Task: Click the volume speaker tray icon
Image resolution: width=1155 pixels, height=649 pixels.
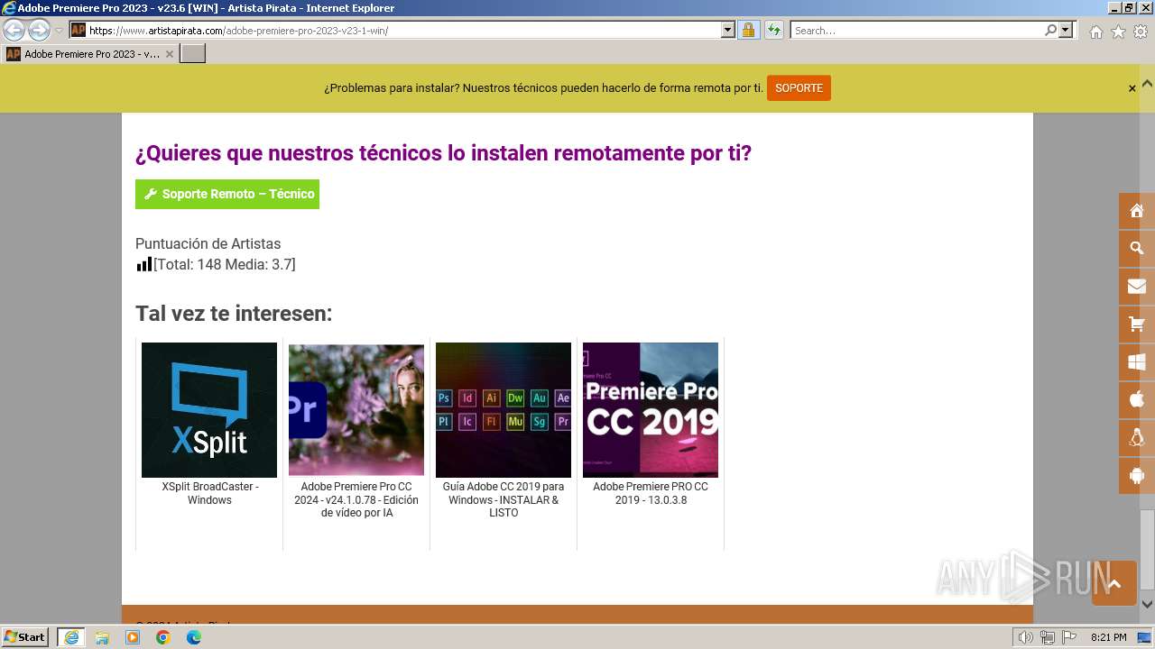Action: [1025, 637]
